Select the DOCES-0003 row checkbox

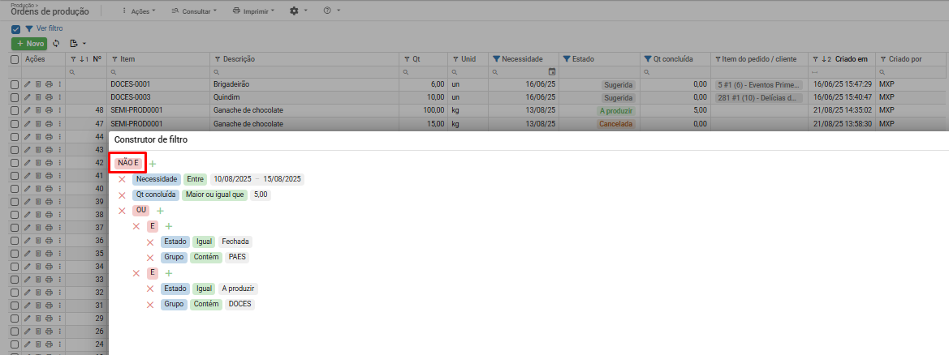pyautogui.click(x=15, y=97)
